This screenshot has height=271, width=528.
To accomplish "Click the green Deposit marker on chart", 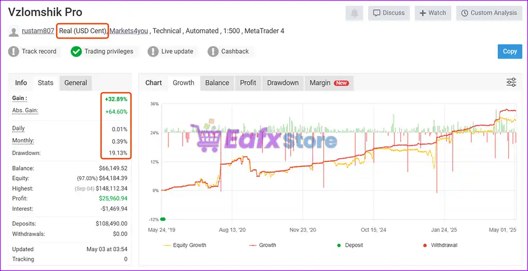I will [163, 219].
